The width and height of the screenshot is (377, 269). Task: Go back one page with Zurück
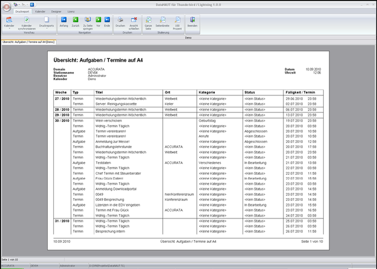pyautogui.click(x=75, y=22)
